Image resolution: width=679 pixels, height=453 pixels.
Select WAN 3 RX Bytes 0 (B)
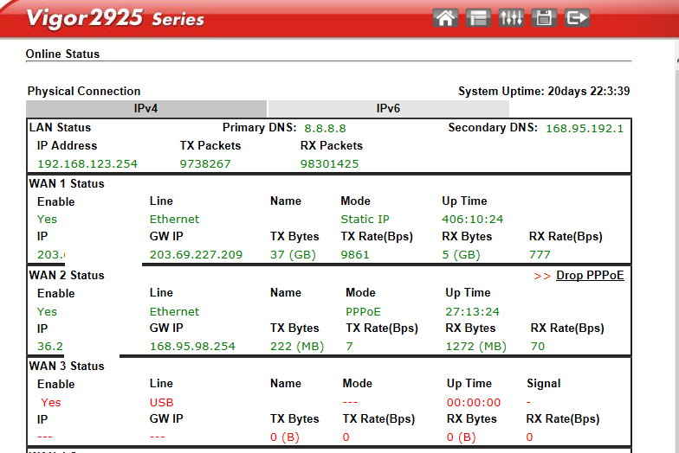(461, 437)
